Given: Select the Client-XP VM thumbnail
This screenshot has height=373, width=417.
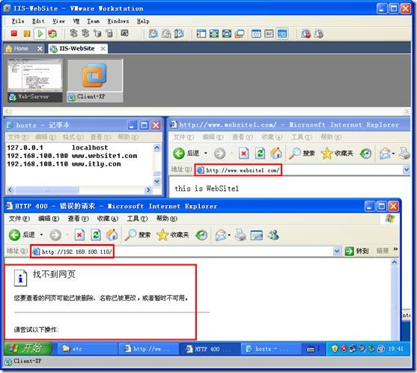Looking at the screenshot, I should 95,80.
